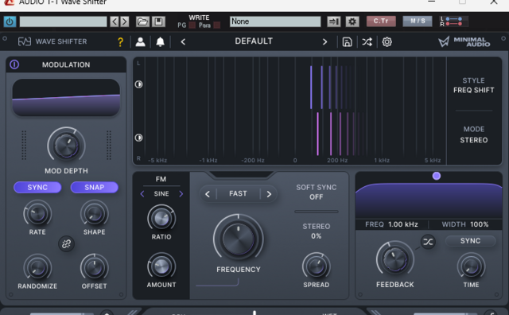Open the L R channel routing icon
The height and width of the screenshot is (315, 509).
coord(453,21)
